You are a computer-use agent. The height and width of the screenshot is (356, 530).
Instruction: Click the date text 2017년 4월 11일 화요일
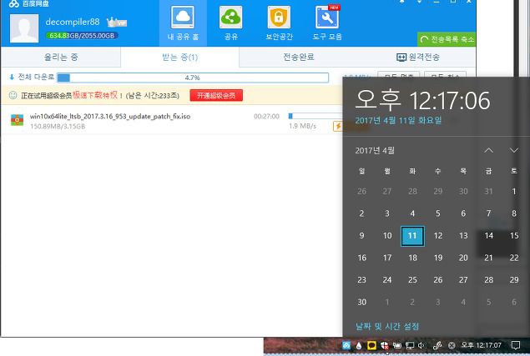click(x=398, y=120)
